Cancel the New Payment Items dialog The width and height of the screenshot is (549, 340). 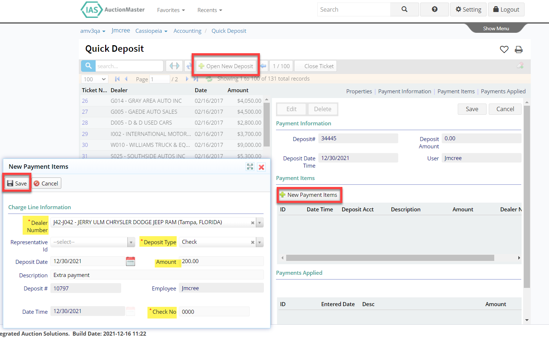46,183
